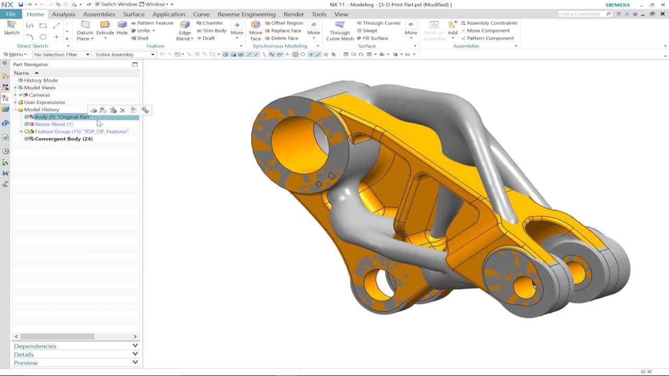Image resolution: width=669 pixels, height=376 pixels.
Task: Select the Edge Blend tool
Action: coord(184,31)
